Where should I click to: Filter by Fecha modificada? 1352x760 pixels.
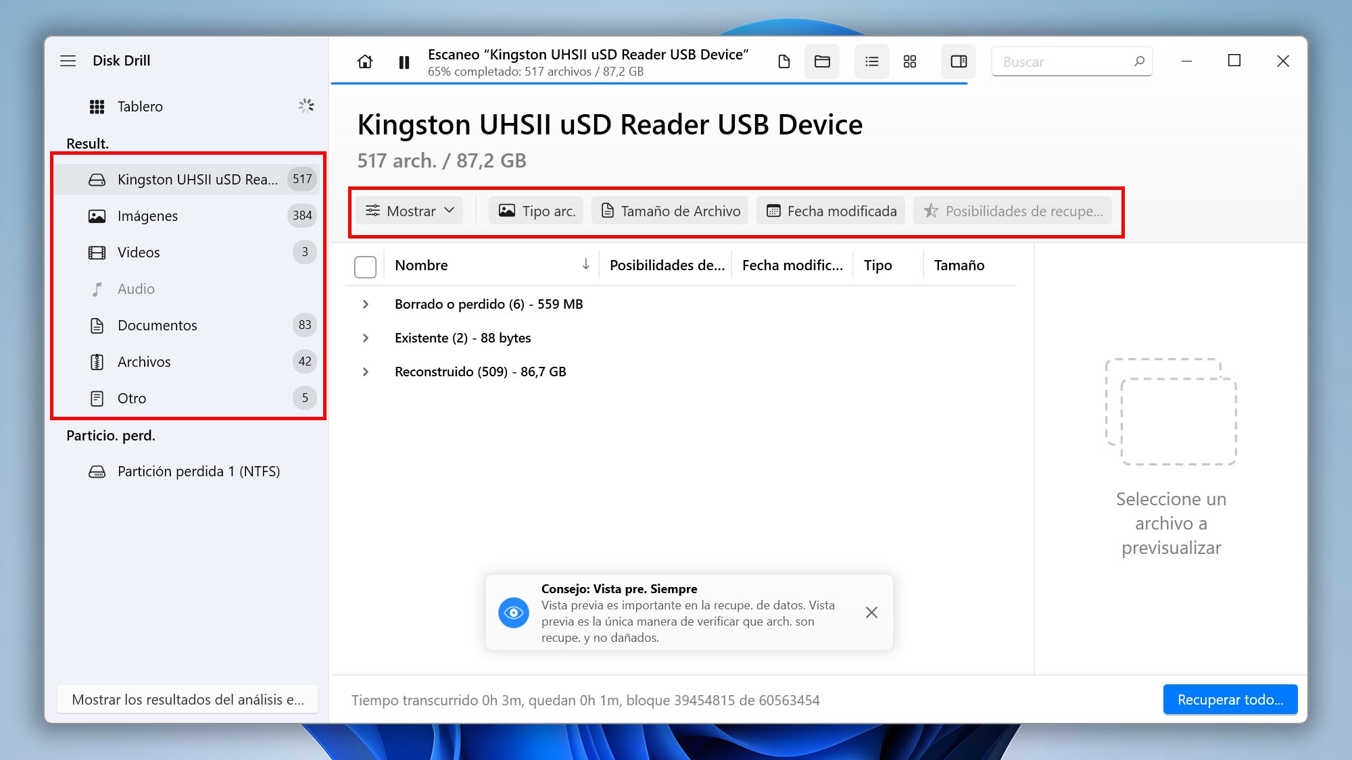click(x=831, y=211)
